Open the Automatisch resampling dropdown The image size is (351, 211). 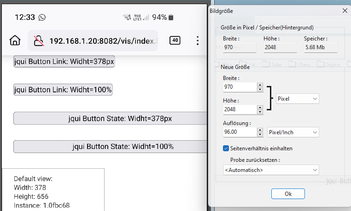click(270, 170)
